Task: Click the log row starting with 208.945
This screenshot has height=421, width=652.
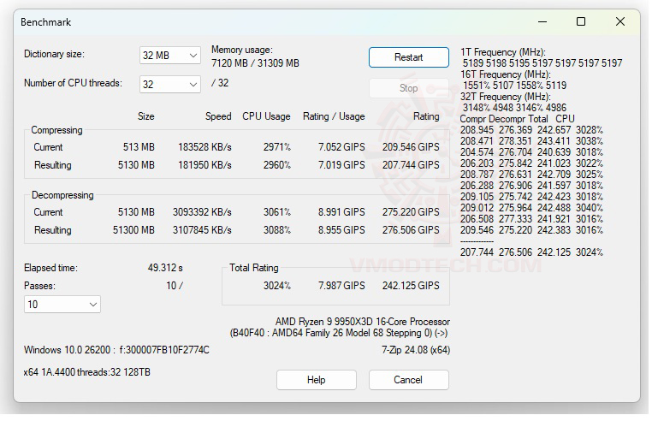Action: (x=531, y=130)
